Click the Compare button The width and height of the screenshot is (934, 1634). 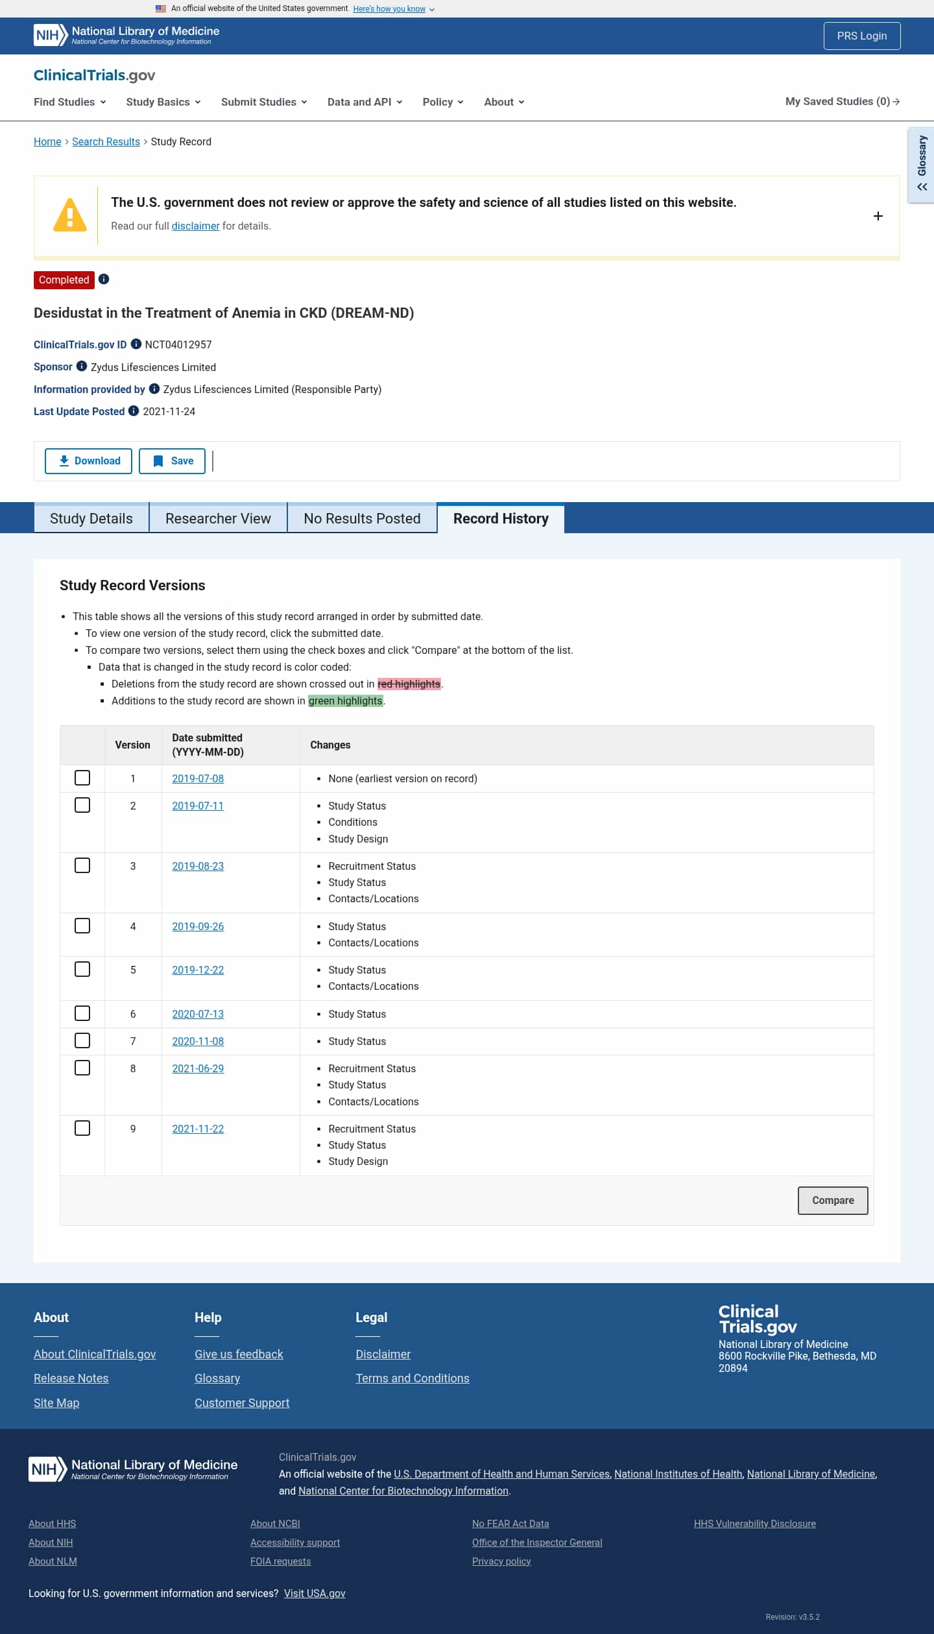click(x=832, y=1200)
